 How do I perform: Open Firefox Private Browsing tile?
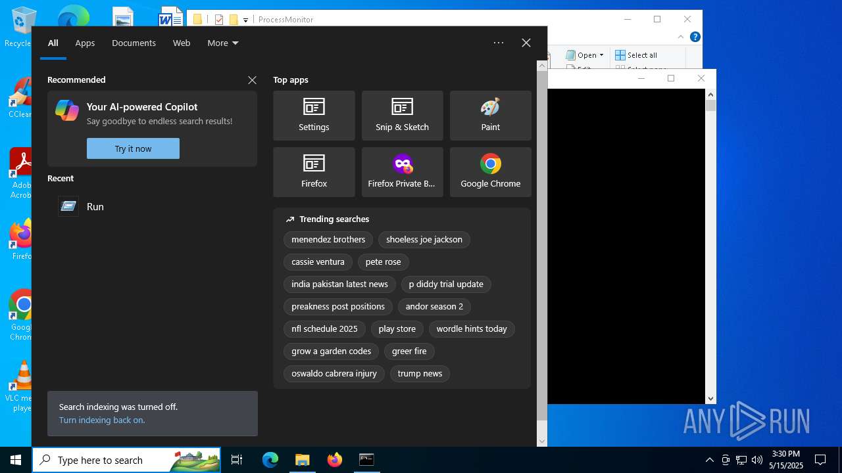pos(402,172)
